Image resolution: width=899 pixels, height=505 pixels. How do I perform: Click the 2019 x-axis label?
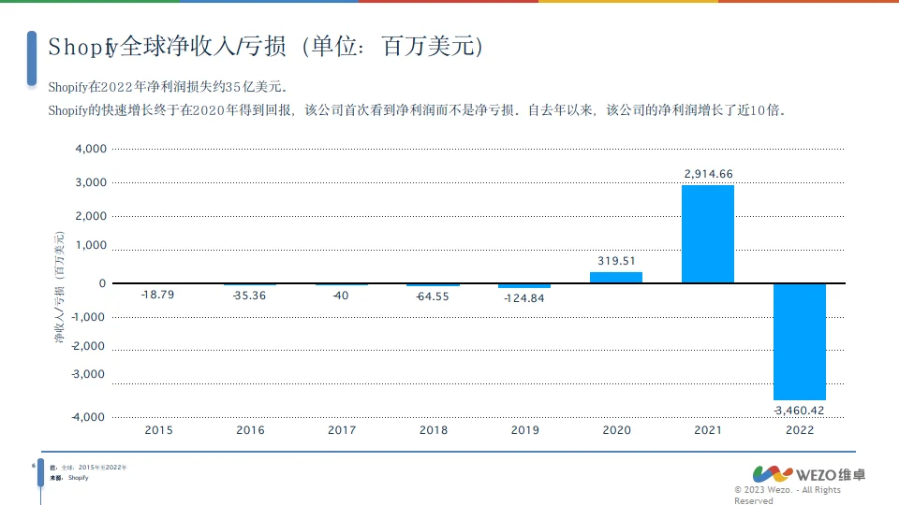point(525,430)
